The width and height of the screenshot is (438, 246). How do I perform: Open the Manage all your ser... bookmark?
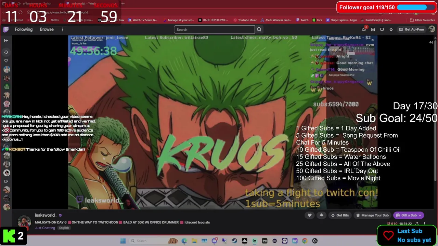pyautogui.click(x=178, y=20)
